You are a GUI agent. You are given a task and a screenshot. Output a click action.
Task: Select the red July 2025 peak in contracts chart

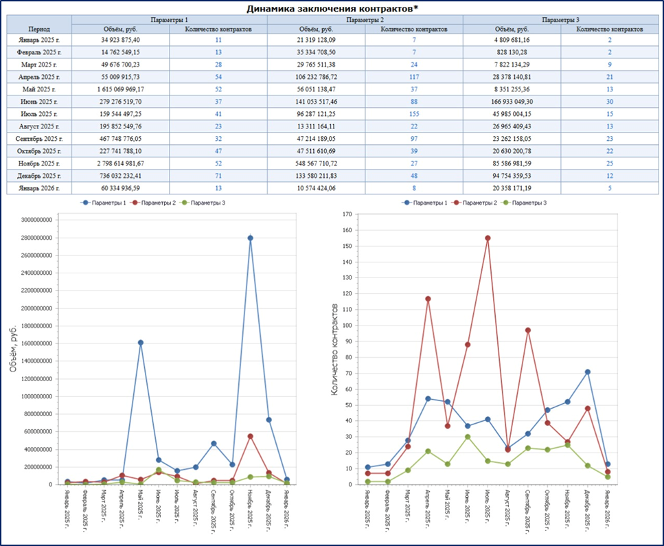488,238
